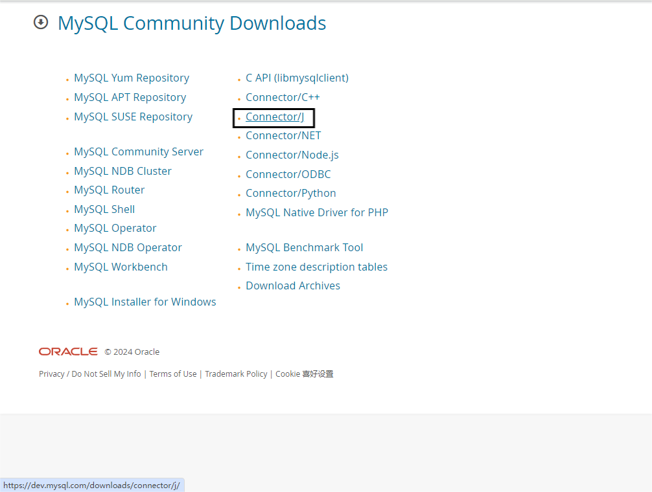
Task: Open MySQL Shell link
Action: click(104, 209)
